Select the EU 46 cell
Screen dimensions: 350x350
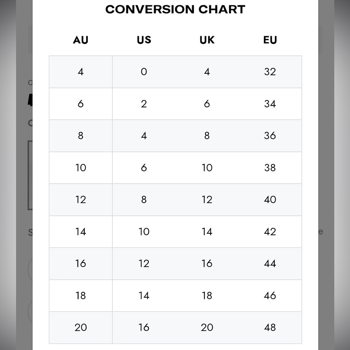point(270,295)
